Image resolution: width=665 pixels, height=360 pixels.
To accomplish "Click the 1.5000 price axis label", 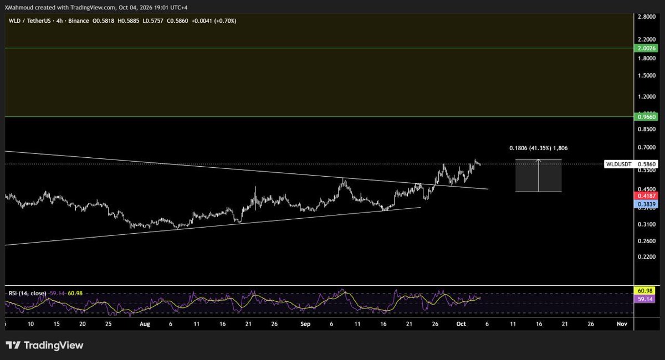I will (x=647, y=76).
